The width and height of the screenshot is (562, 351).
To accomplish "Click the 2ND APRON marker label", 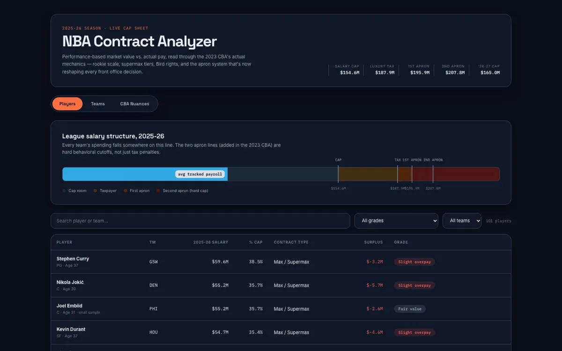I will coord(433,160).
